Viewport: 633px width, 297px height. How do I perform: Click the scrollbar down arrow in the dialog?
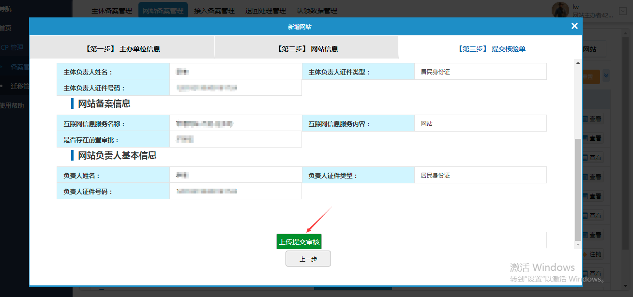click(577, 245)
